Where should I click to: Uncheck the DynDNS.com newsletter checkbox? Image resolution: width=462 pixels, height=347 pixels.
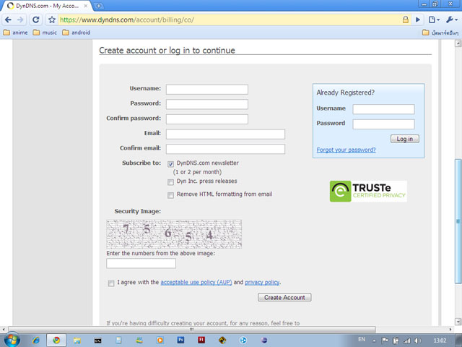point(170,164)
